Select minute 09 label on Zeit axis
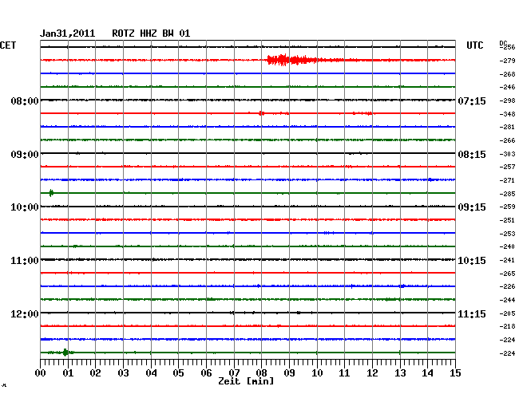Screen dimensions: 519x394 289,373
